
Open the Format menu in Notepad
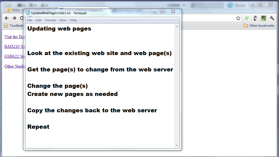coord(50,20)
